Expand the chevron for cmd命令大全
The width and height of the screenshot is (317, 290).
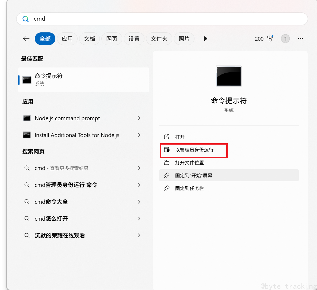[139, 202]
